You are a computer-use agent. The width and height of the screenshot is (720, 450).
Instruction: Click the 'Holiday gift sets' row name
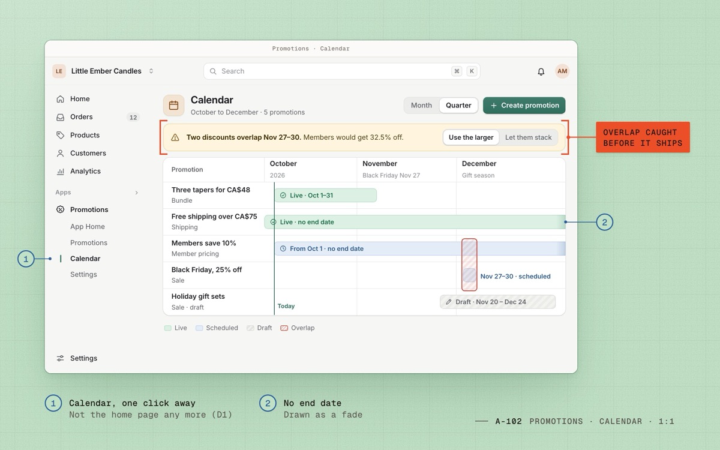click(x=198, y=296)
